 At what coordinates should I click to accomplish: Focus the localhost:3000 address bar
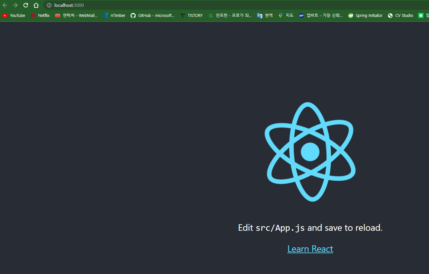pyautogui.click(x=236, y=5)
